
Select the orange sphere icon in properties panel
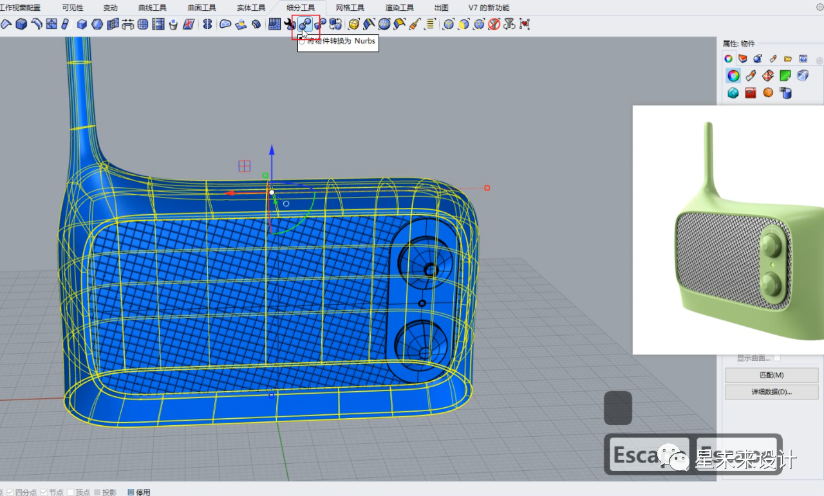click(x=768, y=93)
